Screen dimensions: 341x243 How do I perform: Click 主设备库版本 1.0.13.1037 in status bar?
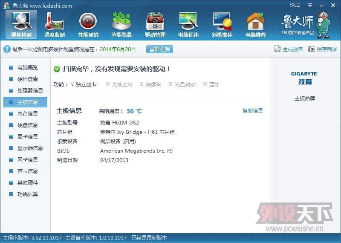(x=95, y=238)
